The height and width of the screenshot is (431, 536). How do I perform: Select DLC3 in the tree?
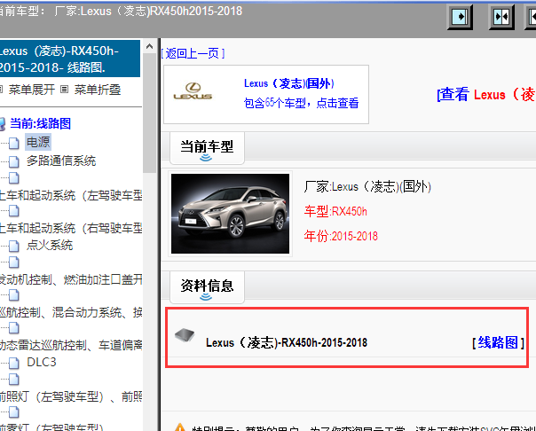point(42,362)
